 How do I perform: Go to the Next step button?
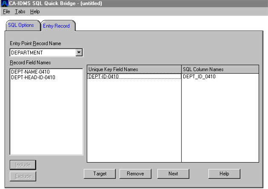pos(173,174)
